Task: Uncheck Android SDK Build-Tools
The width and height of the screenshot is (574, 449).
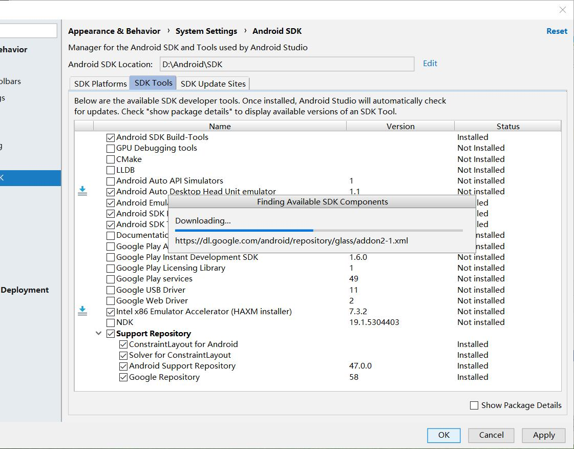Action: (x=111, y=138)
